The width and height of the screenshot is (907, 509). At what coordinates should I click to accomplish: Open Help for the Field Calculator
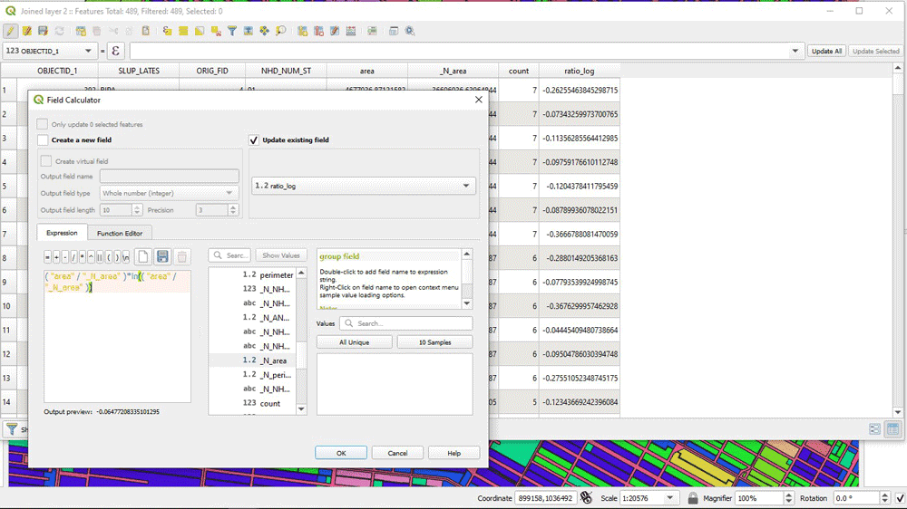pyautogui.click(x=454, y=453)
